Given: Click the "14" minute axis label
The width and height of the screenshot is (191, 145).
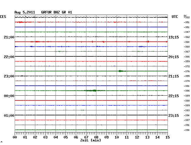Looking at the screenshot, I should click(x=157, y=137).
